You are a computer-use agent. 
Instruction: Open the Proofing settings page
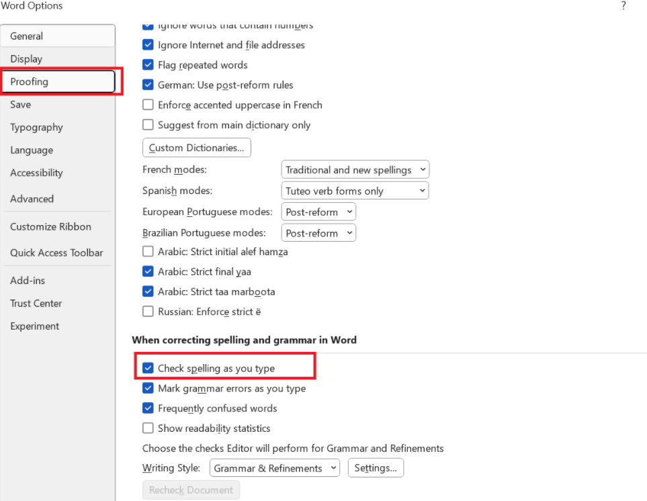pyautogui.click(x=28, y=81)
